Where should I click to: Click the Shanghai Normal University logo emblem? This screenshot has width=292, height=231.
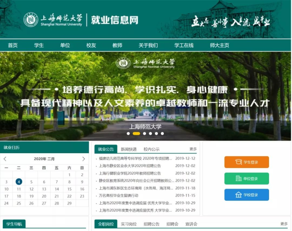click(x=31, y=19)
